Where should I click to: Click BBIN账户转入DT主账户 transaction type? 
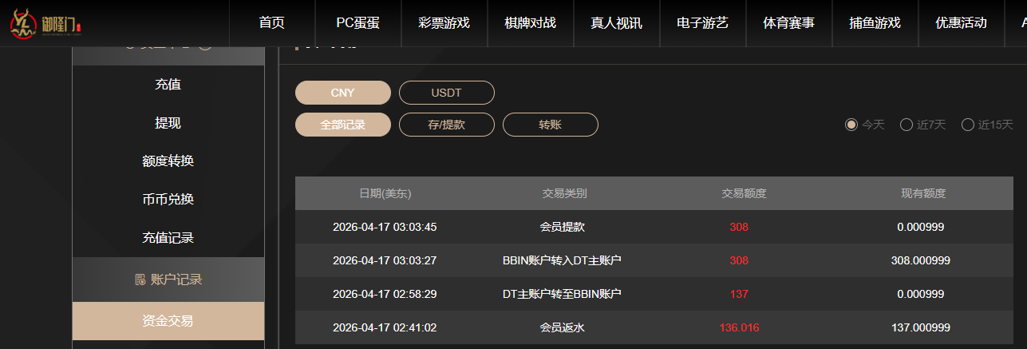(x=562, y=260)
